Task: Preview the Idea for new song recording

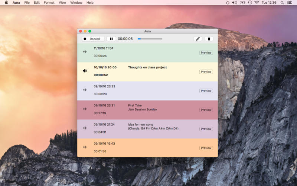Action: tap(206, 129)
